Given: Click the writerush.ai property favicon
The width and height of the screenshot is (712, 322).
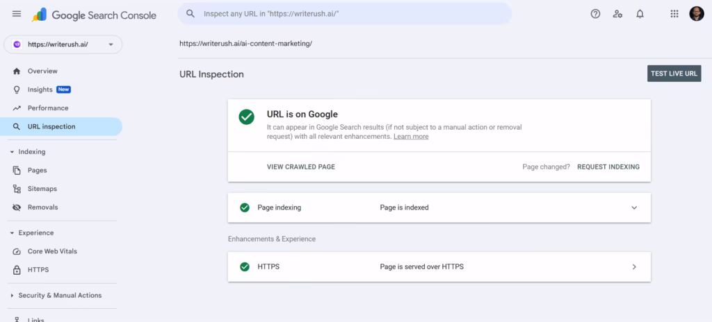Looking at the screenshot, I should click(17, 44).
